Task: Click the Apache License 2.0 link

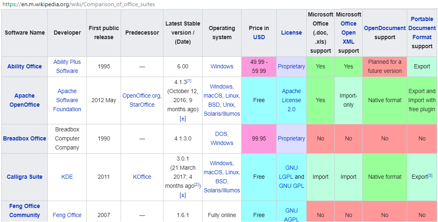Action: [291, 100]
